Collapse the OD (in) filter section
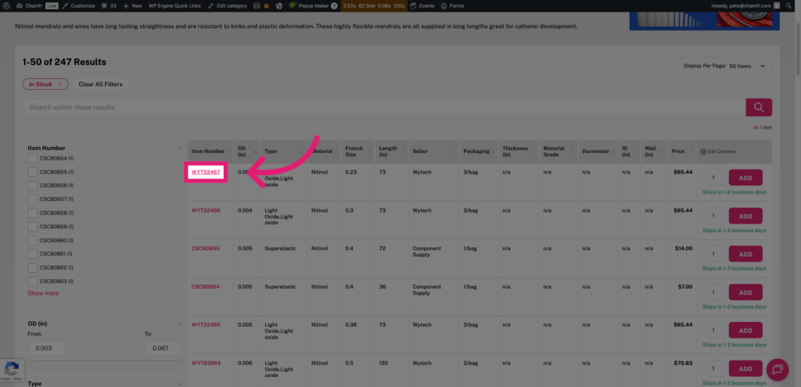This screenshot has height=387, width=801. coord(180,324)
